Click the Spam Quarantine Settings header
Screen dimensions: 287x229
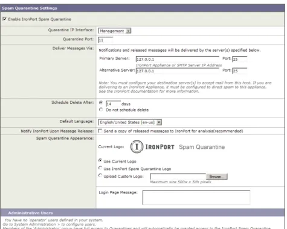coord(143,8)
